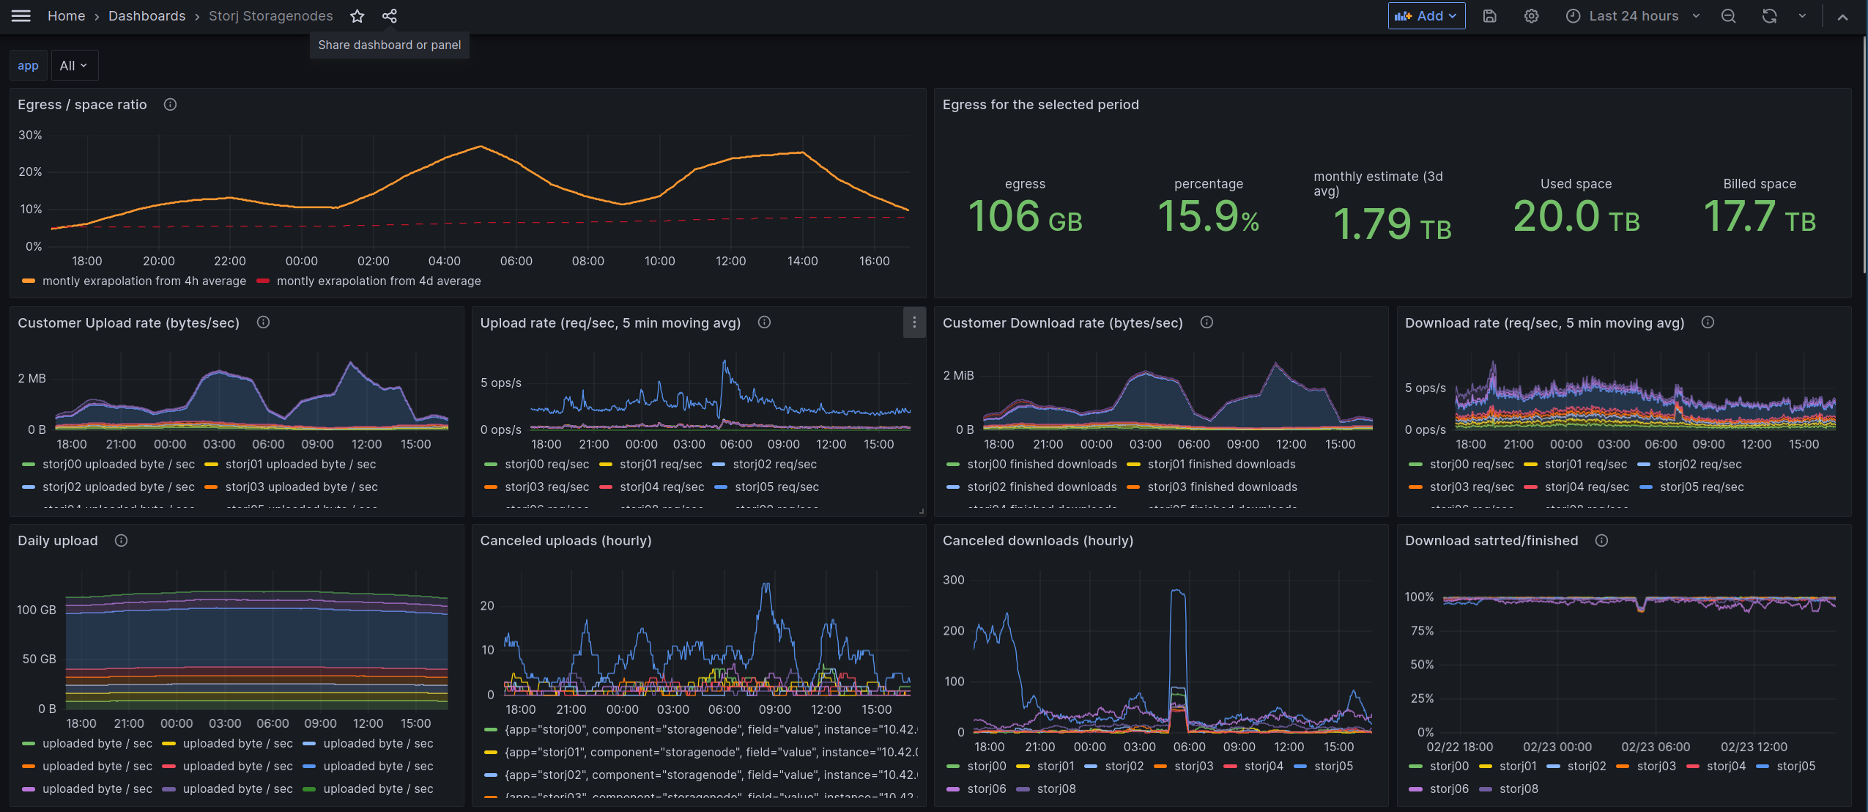Save dashboard using the floppy disk icon
The width and height of the screenshot is (1868, 812).
click(x=1489, y=16)
